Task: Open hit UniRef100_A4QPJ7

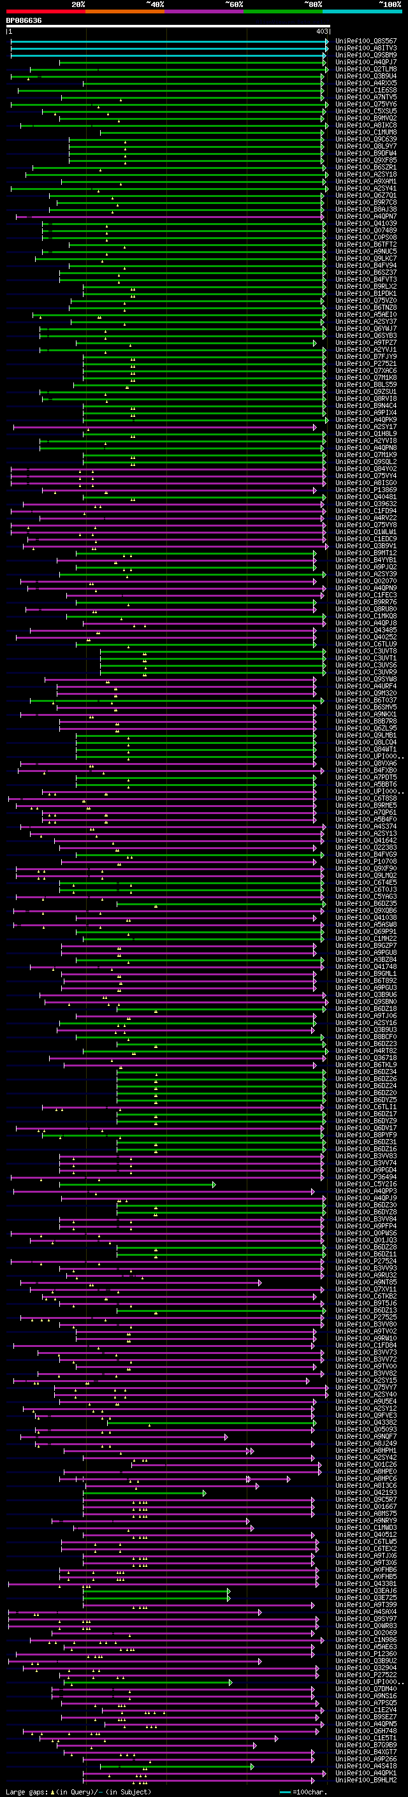Action: [366, 62]
